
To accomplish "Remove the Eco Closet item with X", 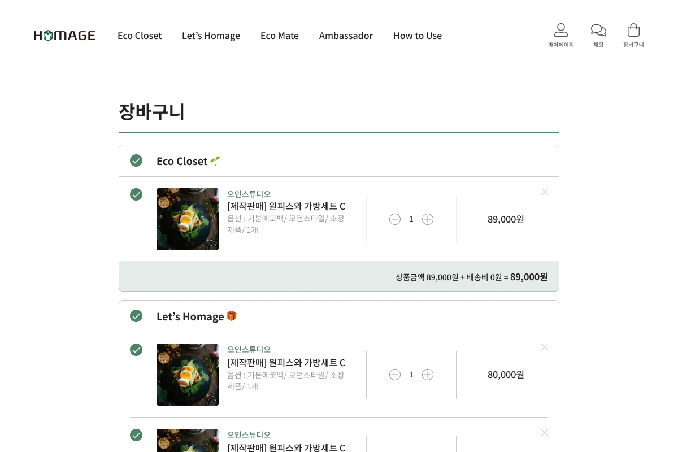I will pos(544,192).
